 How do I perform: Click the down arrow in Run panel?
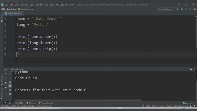pyautogui.click(x=10, y=78)
